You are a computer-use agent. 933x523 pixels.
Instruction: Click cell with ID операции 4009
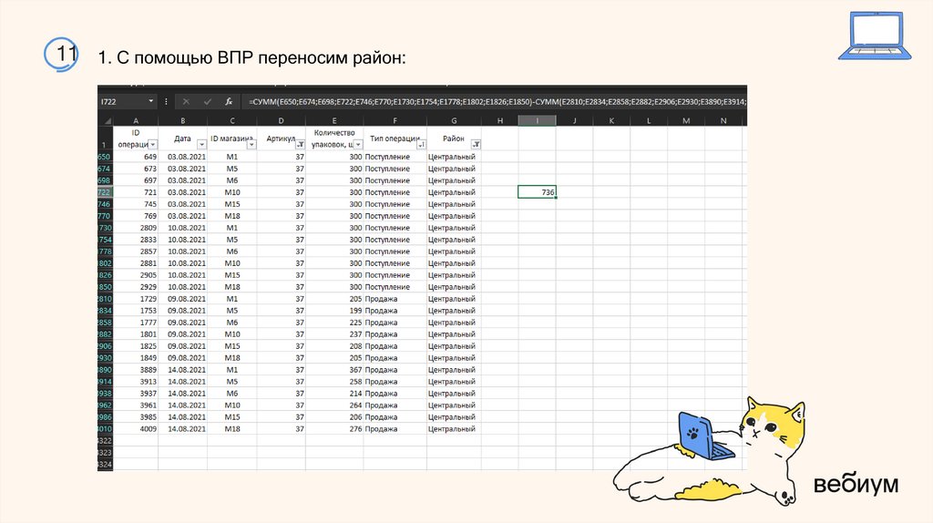136,429
